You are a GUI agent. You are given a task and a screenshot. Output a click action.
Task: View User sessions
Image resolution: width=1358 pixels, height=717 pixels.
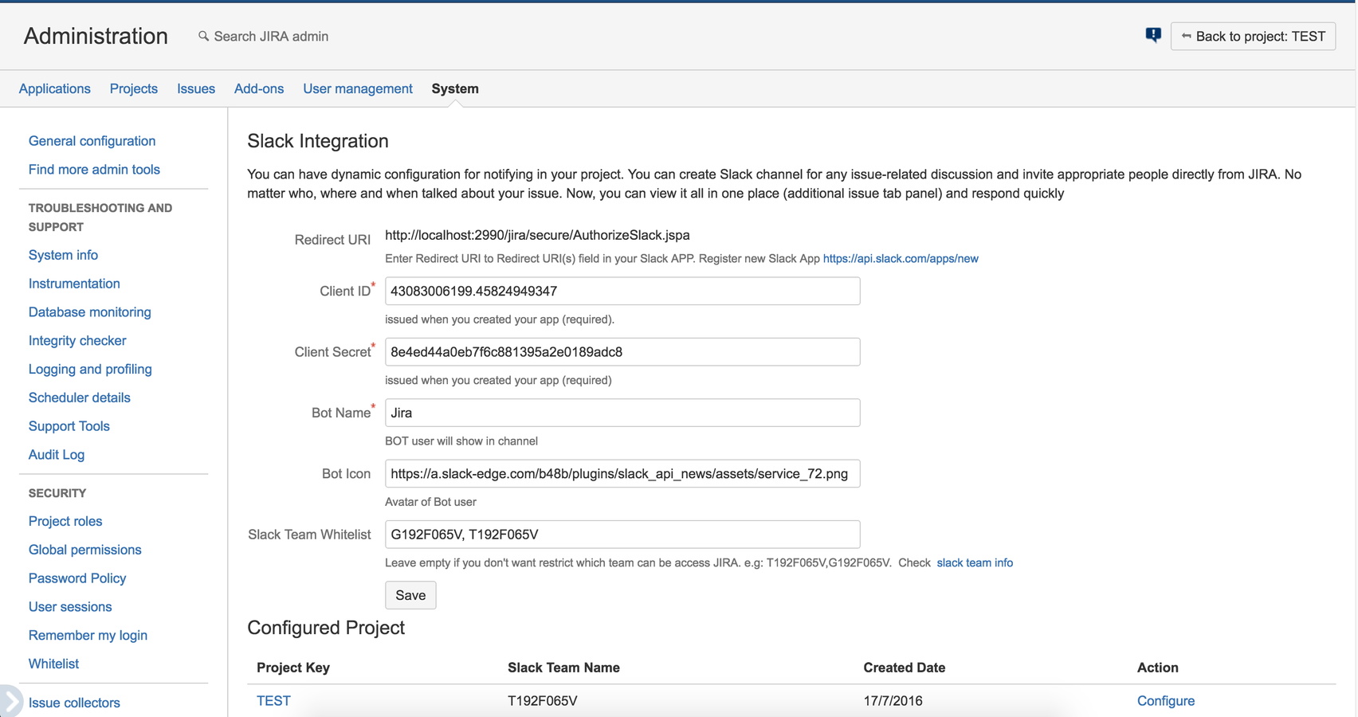(x=70, y=607)
